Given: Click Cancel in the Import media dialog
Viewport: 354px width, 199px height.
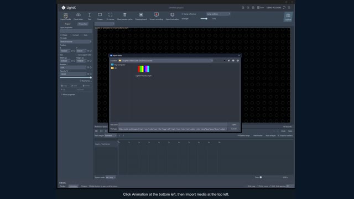Looking at the screenshot, I should (234, 129).
